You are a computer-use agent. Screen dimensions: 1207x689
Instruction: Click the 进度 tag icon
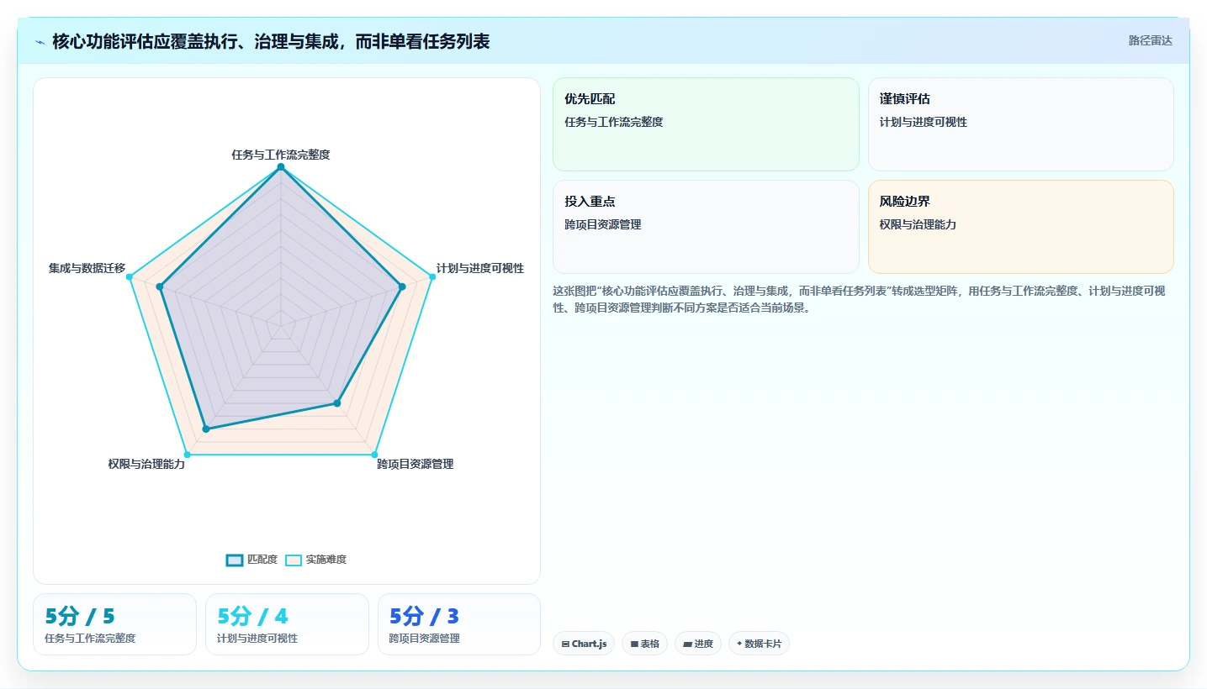pyautogui.click(x=687, y=644)
